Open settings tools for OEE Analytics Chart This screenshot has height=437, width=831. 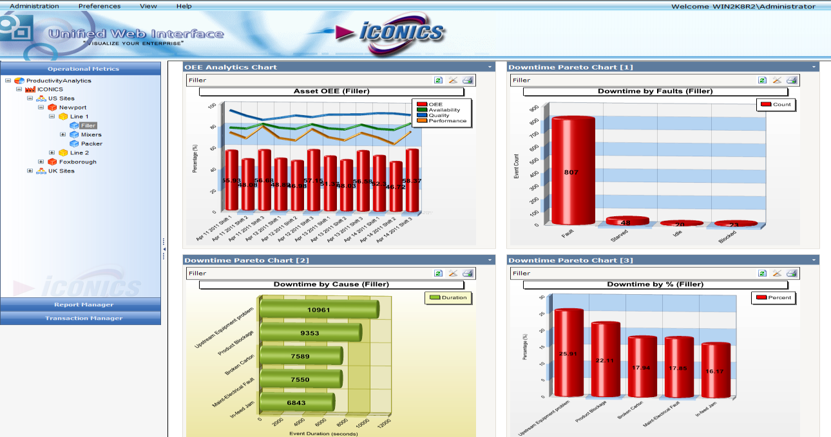tap(453, 80)
